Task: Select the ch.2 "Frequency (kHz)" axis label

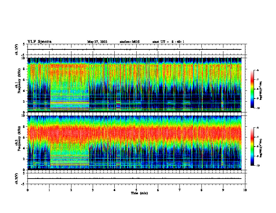Action: (x=19, y=139)
